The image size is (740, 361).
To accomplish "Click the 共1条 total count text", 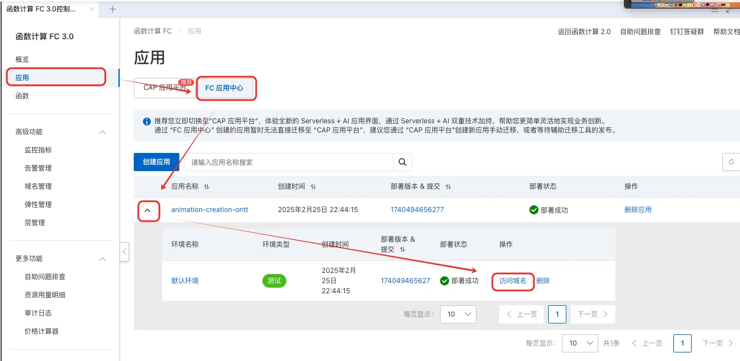I will [611, 343].
